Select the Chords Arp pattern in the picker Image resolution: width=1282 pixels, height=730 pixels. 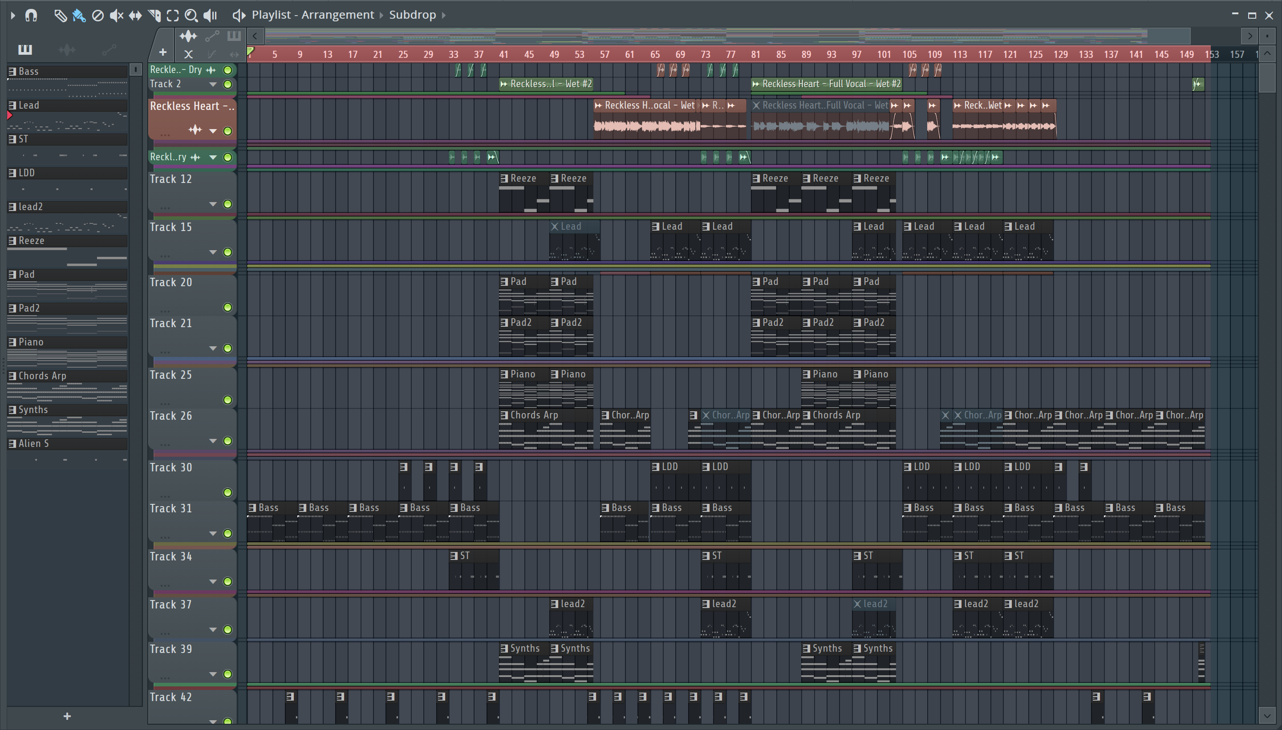coord(67,376)
